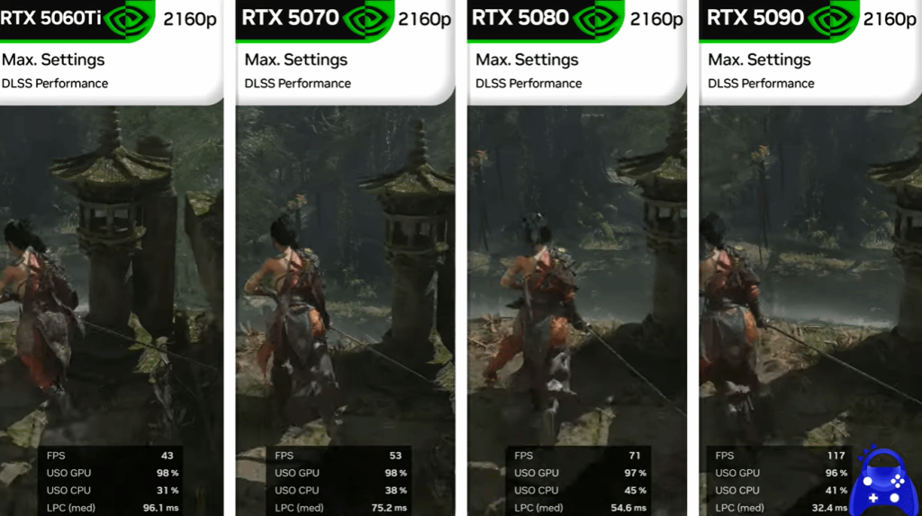Click the NVIDIA logo beside RTX 5060Ti

coord(127,20)
